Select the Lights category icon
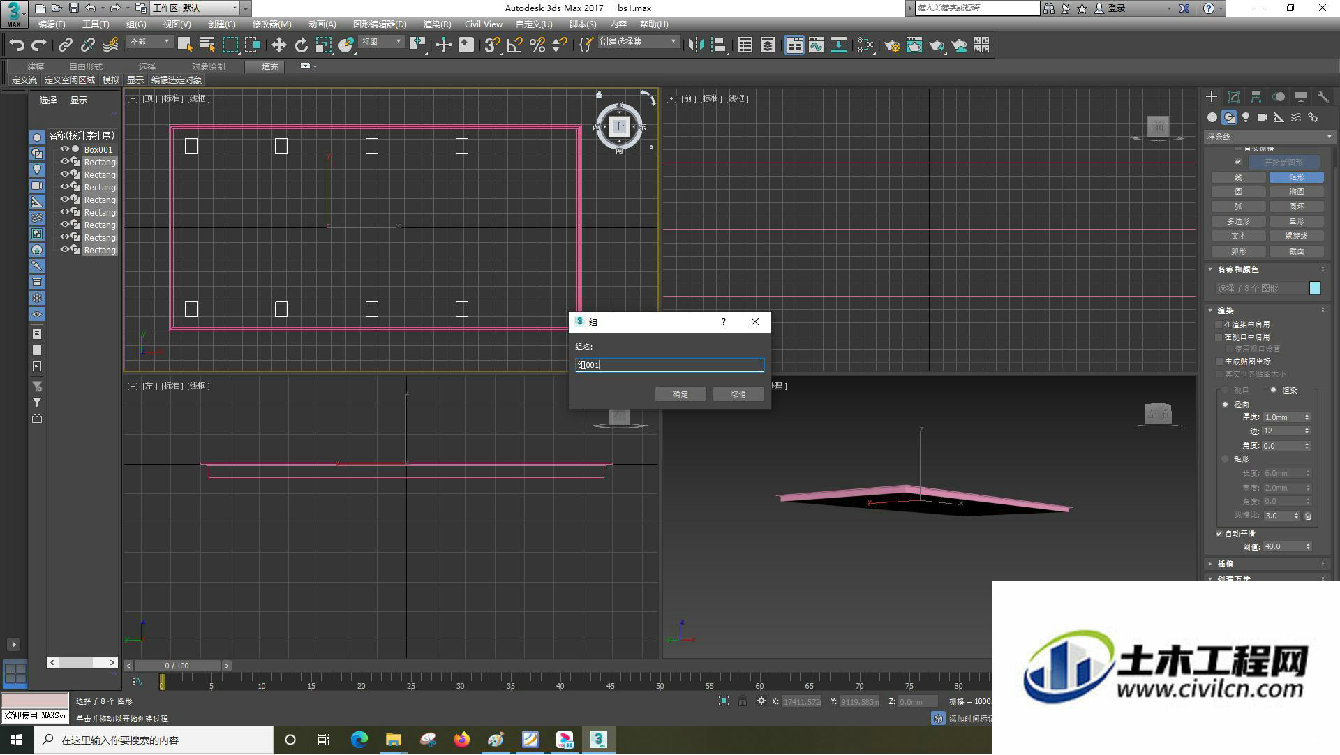 click(1246, 117)
